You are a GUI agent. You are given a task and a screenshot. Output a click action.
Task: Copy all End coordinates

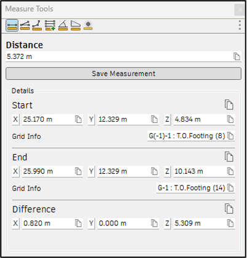click(x=229, y=157)
